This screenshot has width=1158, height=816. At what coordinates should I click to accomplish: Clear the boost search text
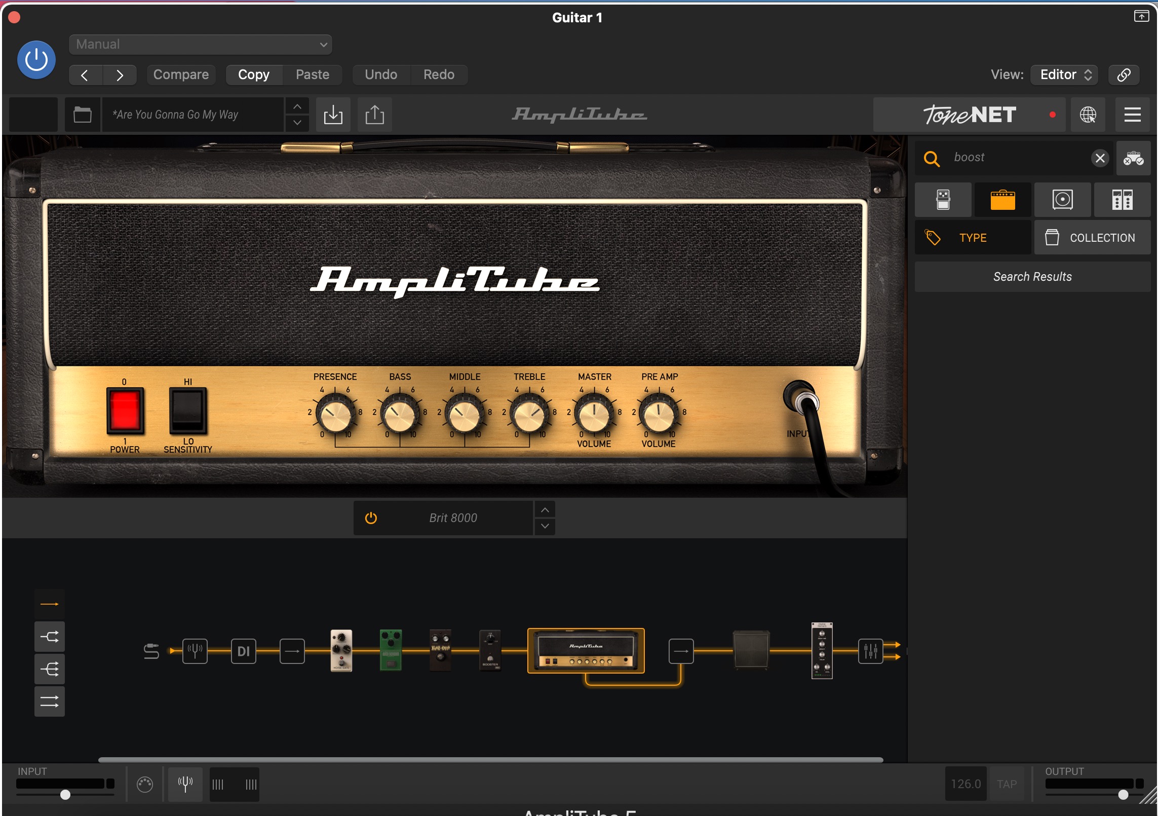pos(1100,158)
